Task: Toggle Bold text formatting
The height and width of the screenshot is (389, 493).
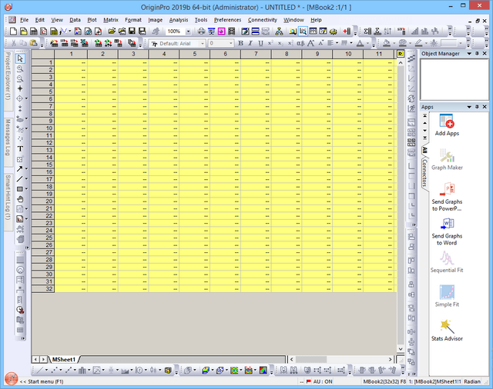Action: click(240, 44)
